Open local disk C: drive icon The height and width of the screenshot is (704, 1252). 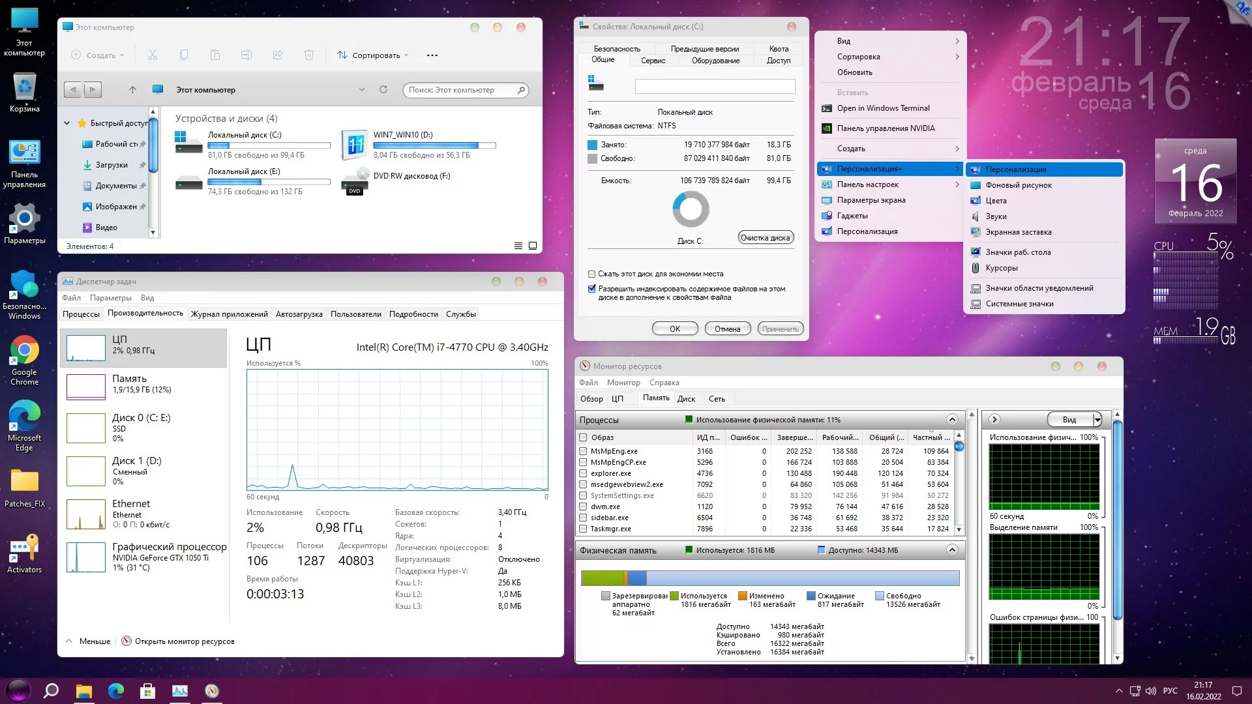[x=189, y=143]
